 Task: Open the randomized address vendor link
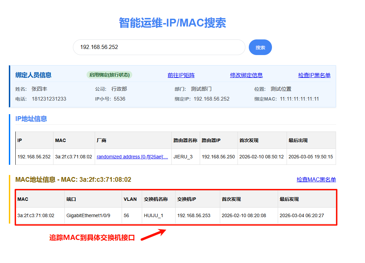(132, 157)
